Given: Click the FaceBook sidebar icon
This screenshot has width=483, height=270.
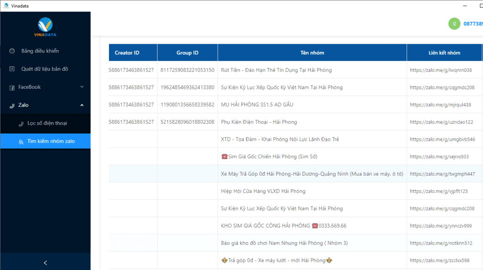Looking at the screenshot, I should point(12,87).
